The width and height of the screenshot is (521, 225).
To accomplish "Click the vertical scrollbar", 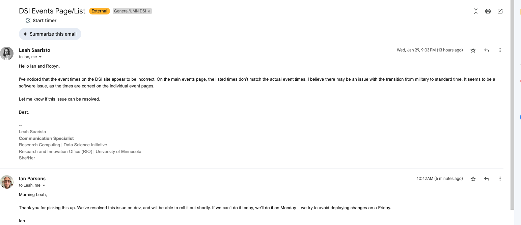I will point(512,101).
